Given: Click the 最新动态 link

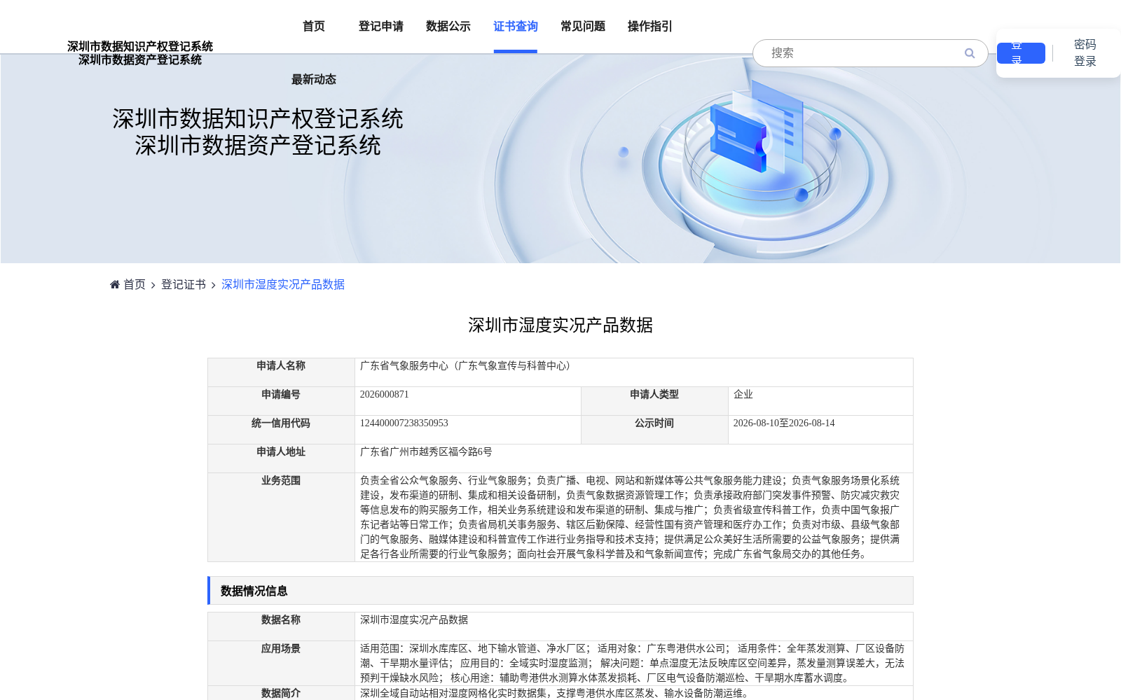Looking at the screenshot, I should pos(314,80).
